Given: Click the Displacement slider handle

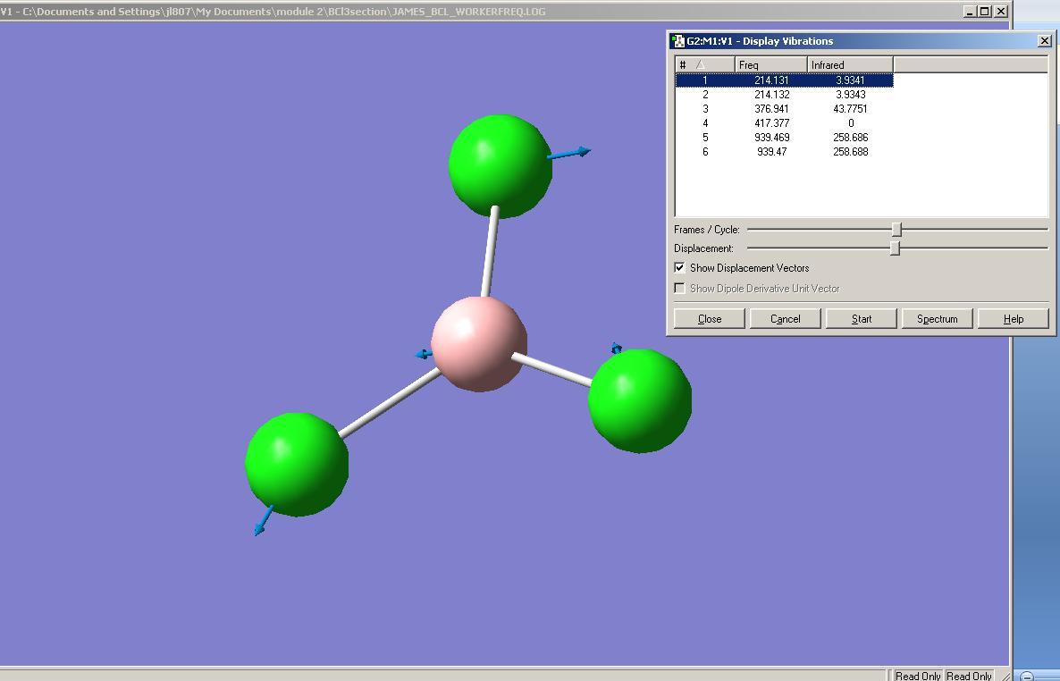Looking at the screenshot, I should tap(895, 248).
